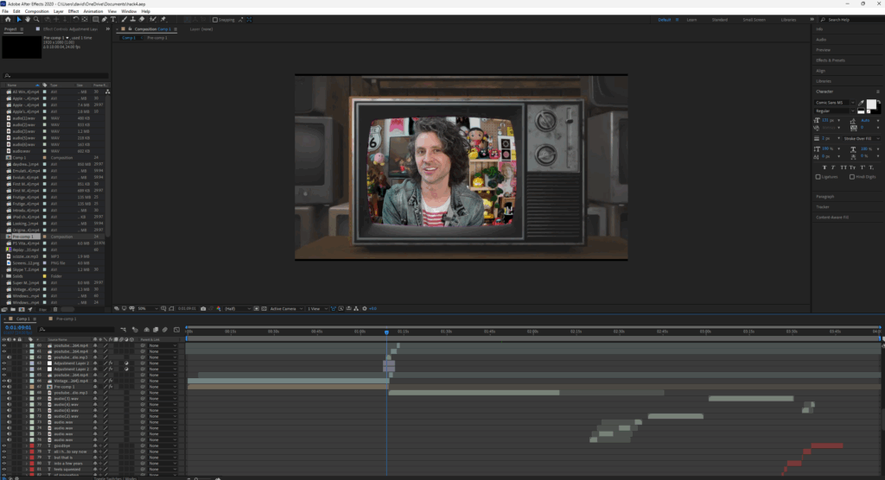Reset exposure icon in viewer footer
The height and width of the screenshot is (480, 885).
click(x=365, y=308)
